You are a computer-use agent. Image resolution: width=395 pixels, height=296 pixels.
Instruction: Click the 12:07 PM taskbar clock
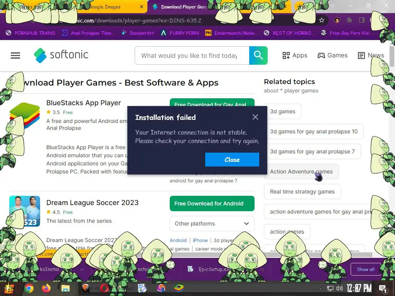click(359, 288)
